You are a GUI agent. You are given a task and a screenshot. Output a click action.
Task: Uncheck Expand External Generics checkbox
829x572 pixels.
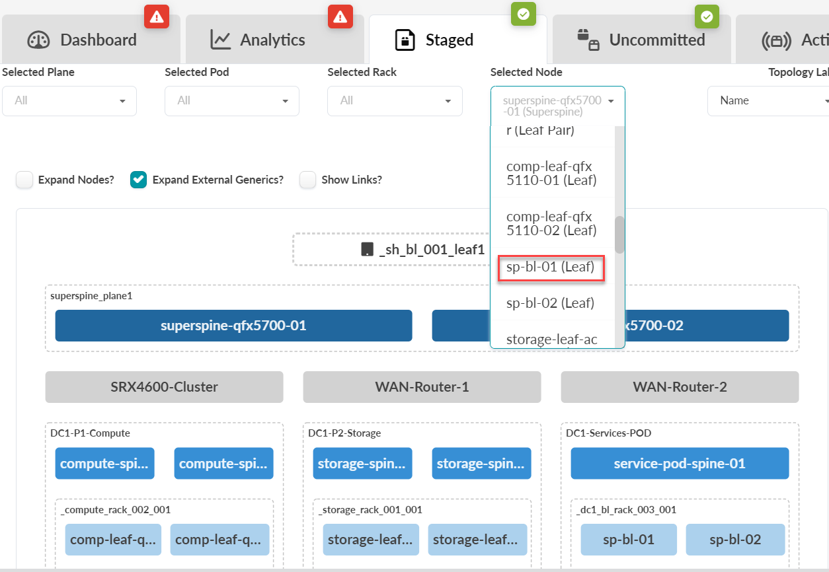click(138, 180)
